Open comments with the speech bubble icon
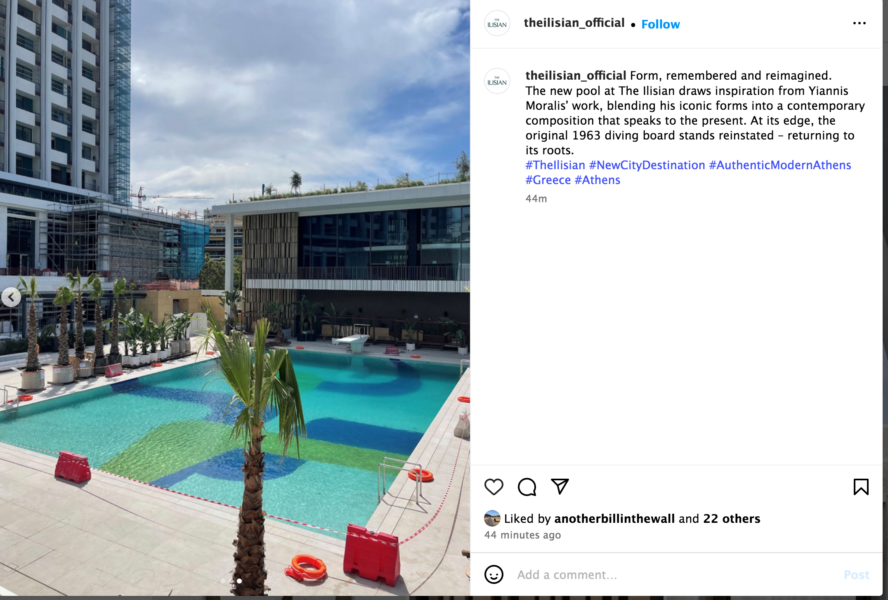 point(527,487)
